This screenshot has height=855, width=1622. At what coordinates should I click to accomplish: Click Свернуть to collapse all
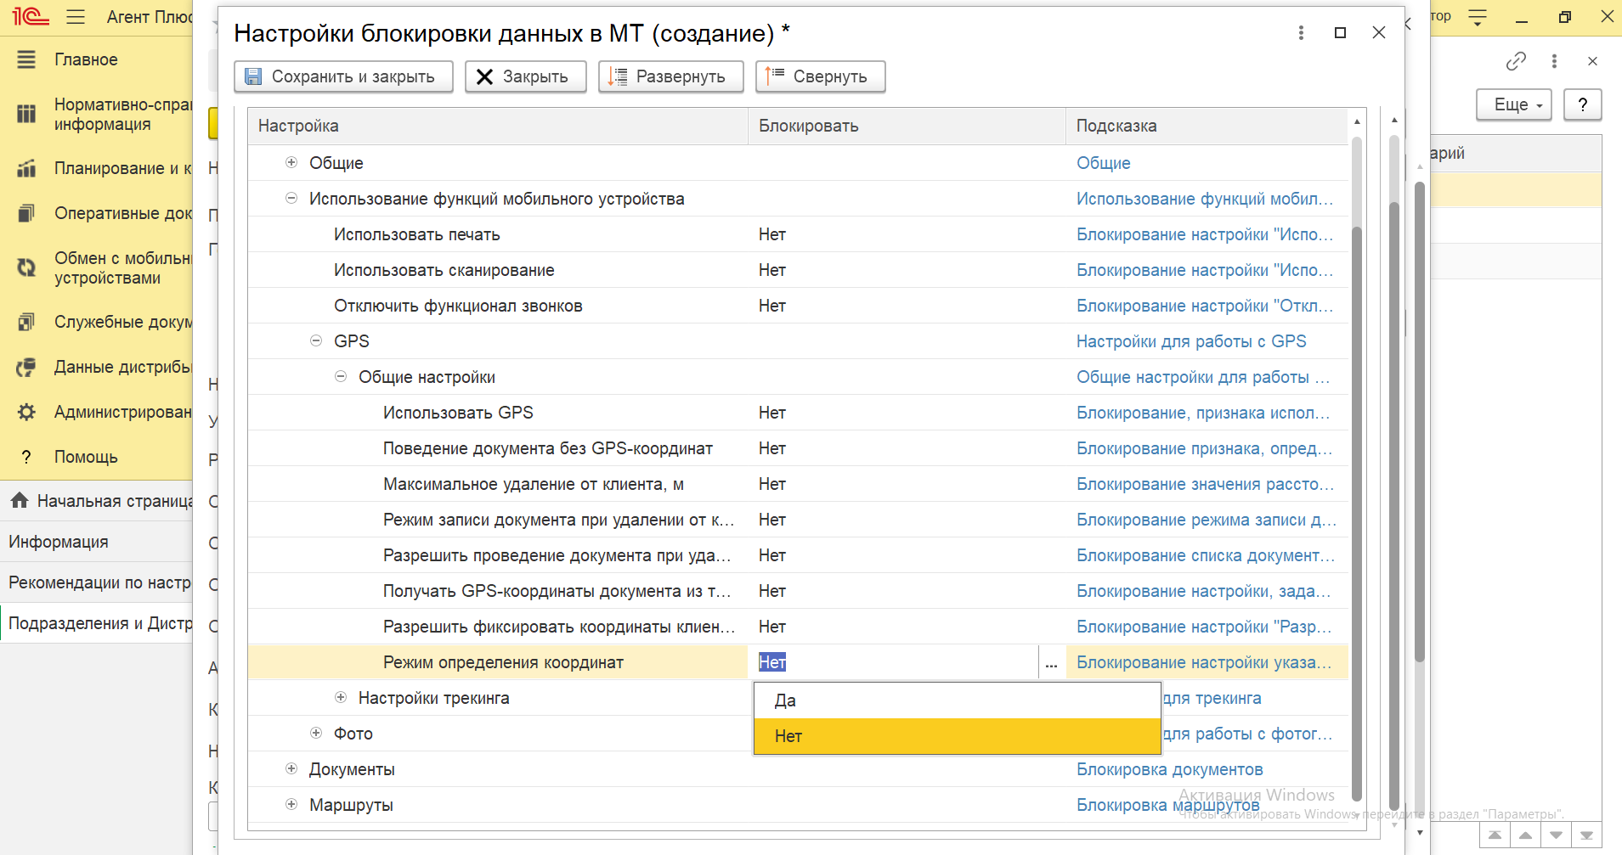click(821, 76)
